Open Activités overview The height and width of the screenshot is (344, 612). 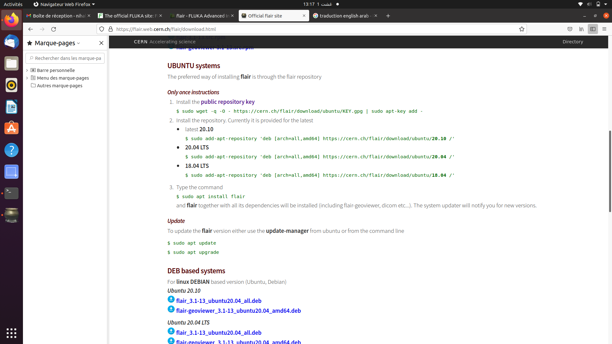click(x=13, y=4)
